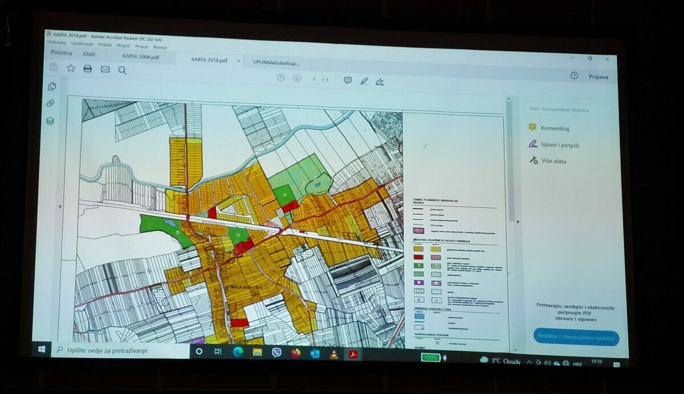Open page thumbnails panel in left sidebar

52,87
